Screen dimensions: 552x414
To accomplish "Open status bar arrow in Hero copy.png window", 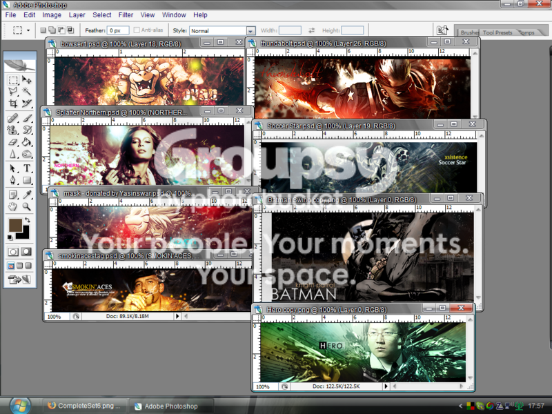I will (386, 386).
